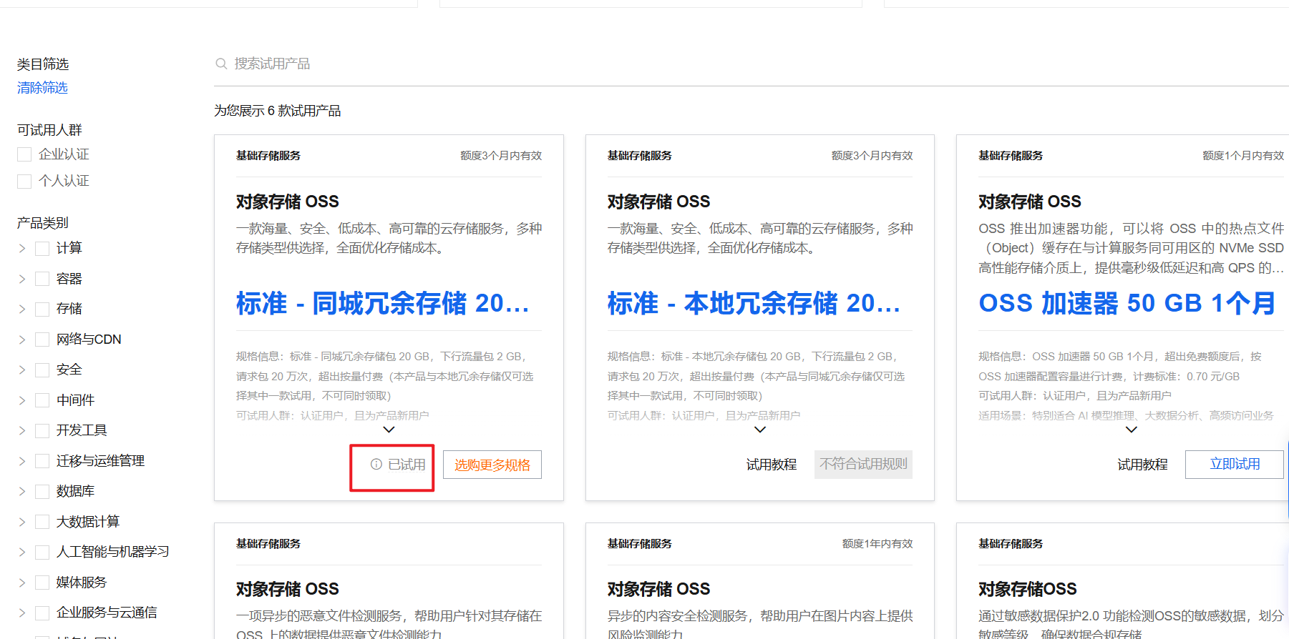Expand details chevron on OSS 加速器 card
Image resolution: width=1289 pixels, height=639 pixels.
click(1132, 430)
